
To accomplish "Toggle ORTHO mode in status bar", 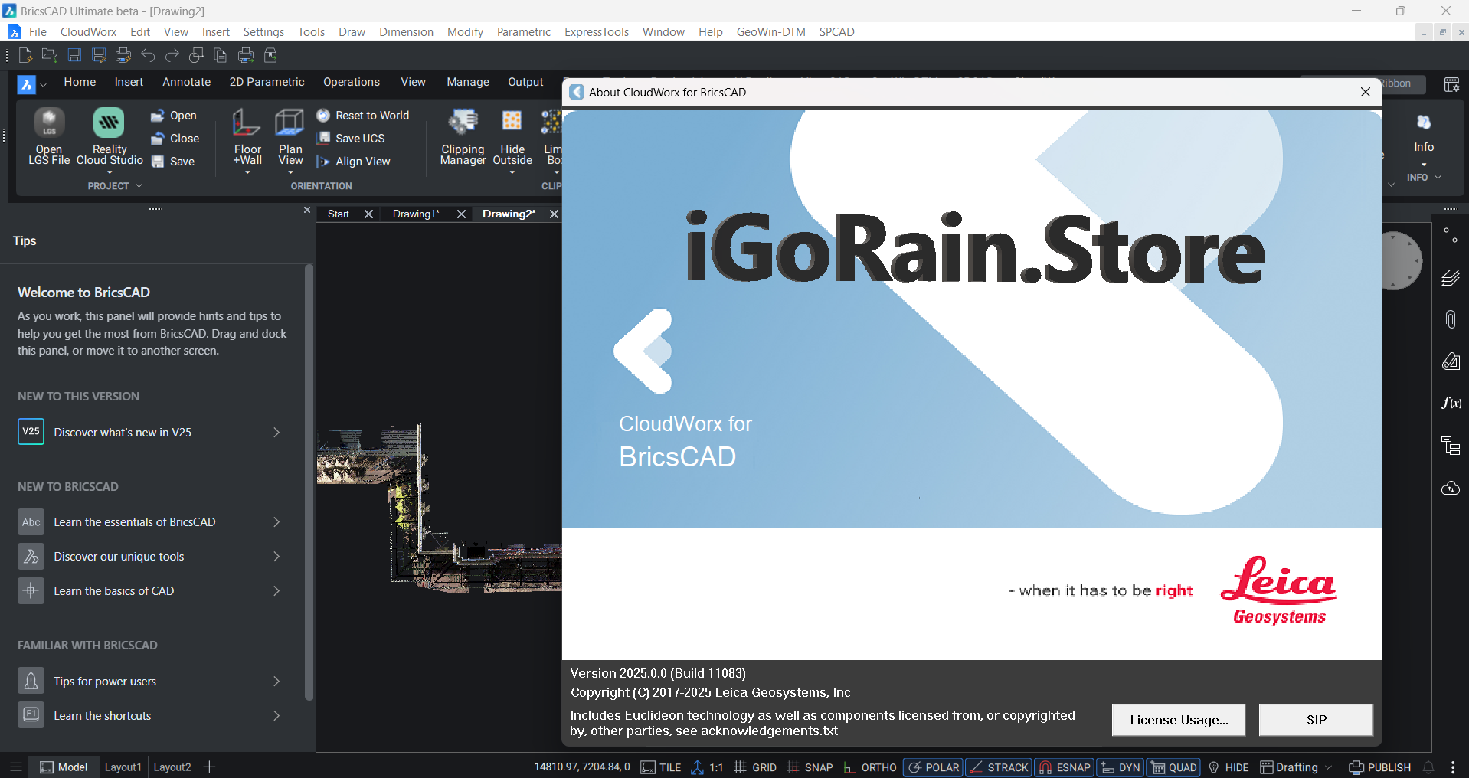I will [870, 767].
